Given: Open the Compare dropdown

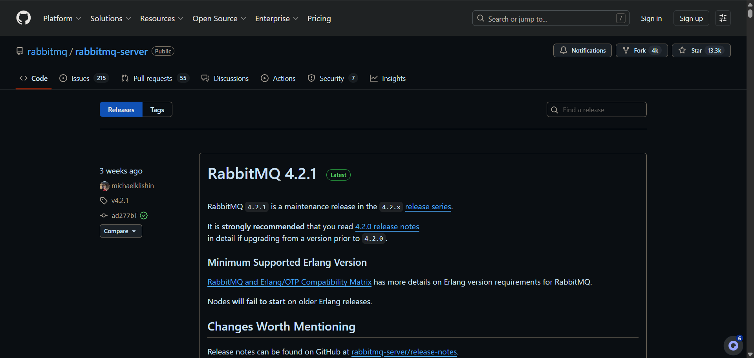Looking at the screenshot, I should click(x=121, y=231).
